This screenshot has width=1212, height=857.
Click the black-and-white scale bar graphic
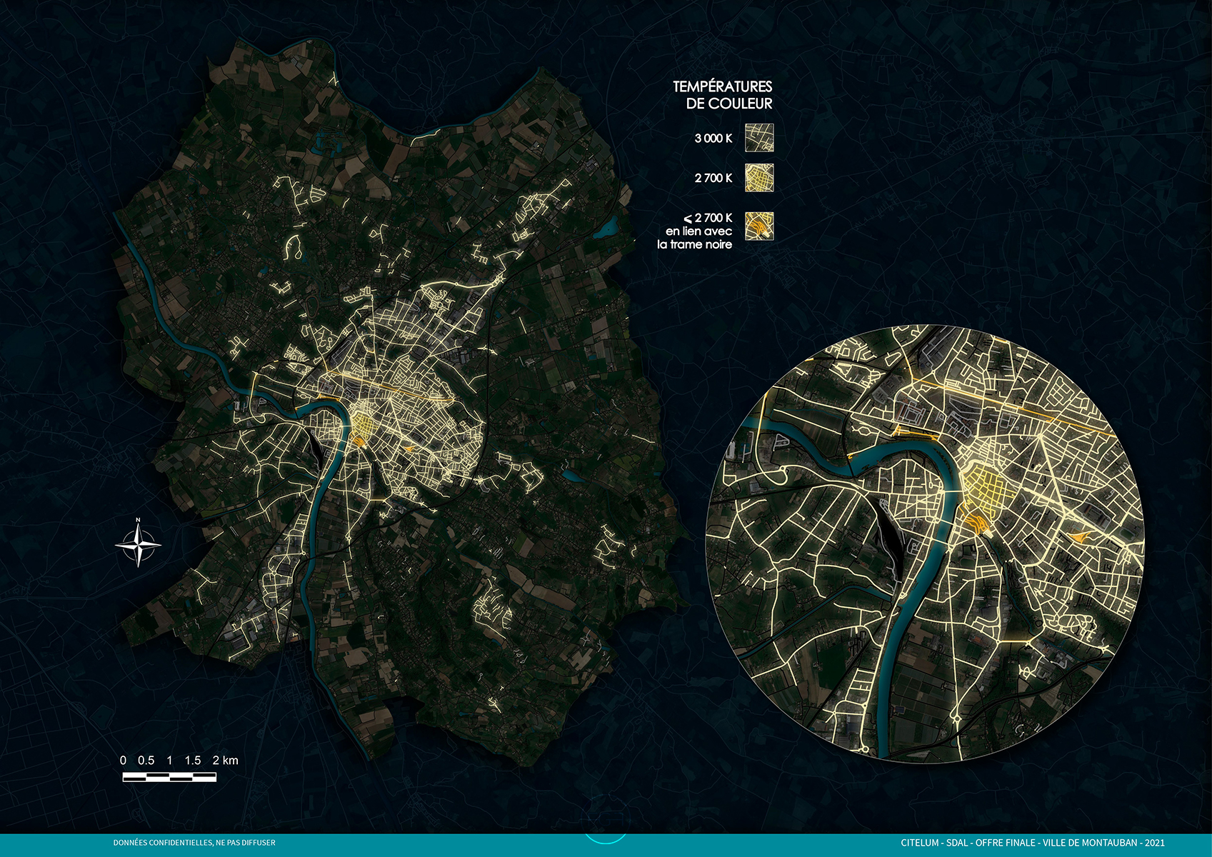point(169,777)
